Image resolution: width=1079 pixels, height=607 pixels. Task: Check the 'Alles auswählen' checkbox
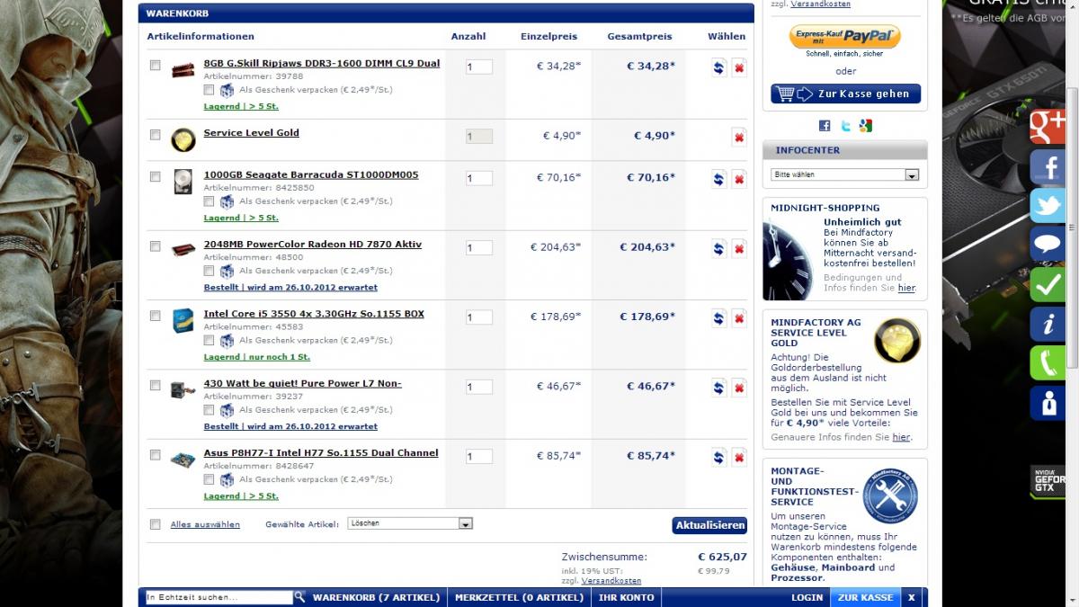pyautogui.click(x=155, y=524)
